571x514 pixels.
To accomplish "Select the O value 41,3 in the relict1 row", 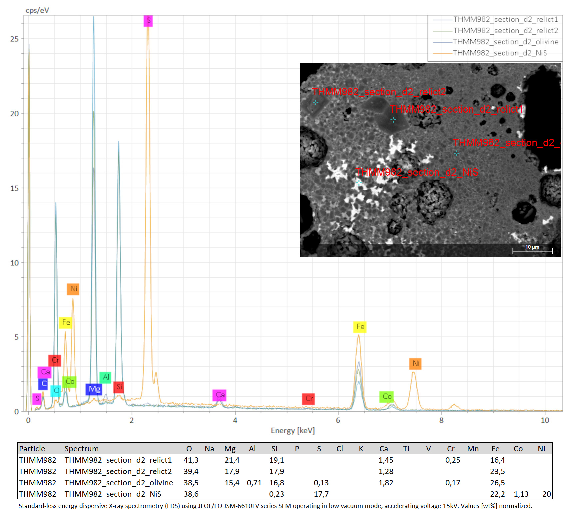I will tap(191, 460).
